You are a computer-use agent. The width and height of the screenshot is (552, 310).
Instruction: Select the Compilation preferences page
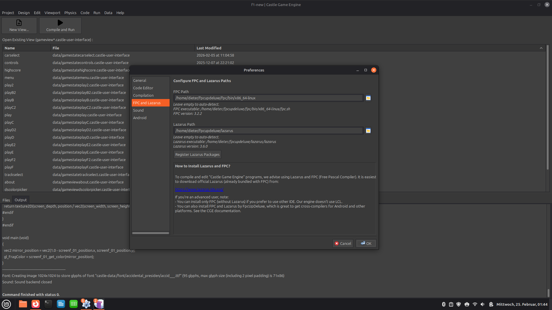tap(143, 95)
